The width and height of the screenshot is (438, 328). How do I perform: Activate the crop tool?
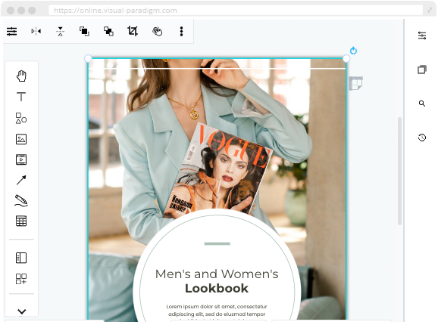click(133, 31)
